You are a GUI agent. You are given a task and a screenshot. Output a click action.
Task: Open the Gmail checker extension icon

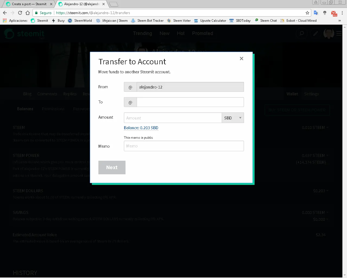point(334,13)
